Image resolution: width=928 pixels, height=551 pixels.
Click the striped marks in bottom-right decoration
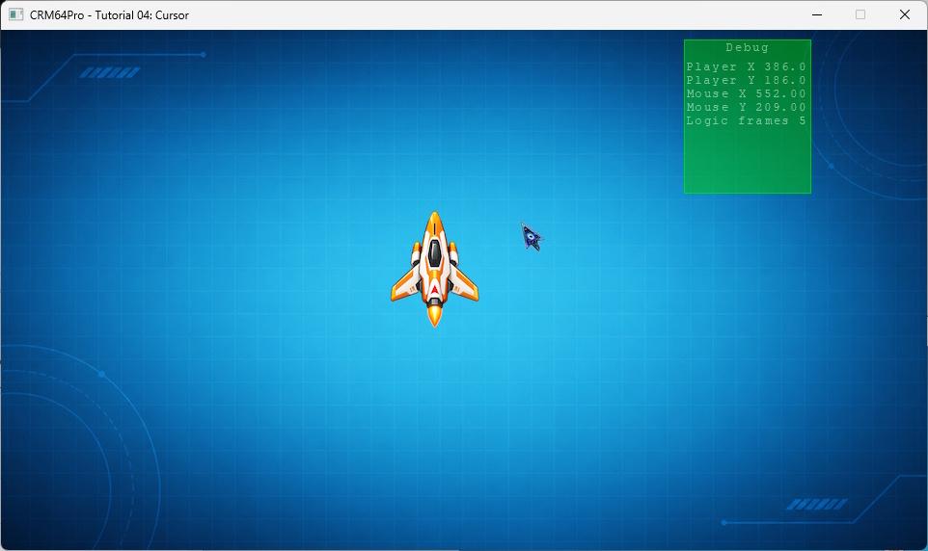click(x=817, y=505)
